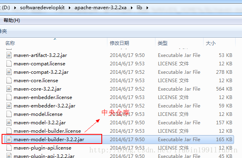Select file maven-compat-3.2.2.jar

(41, 72)
